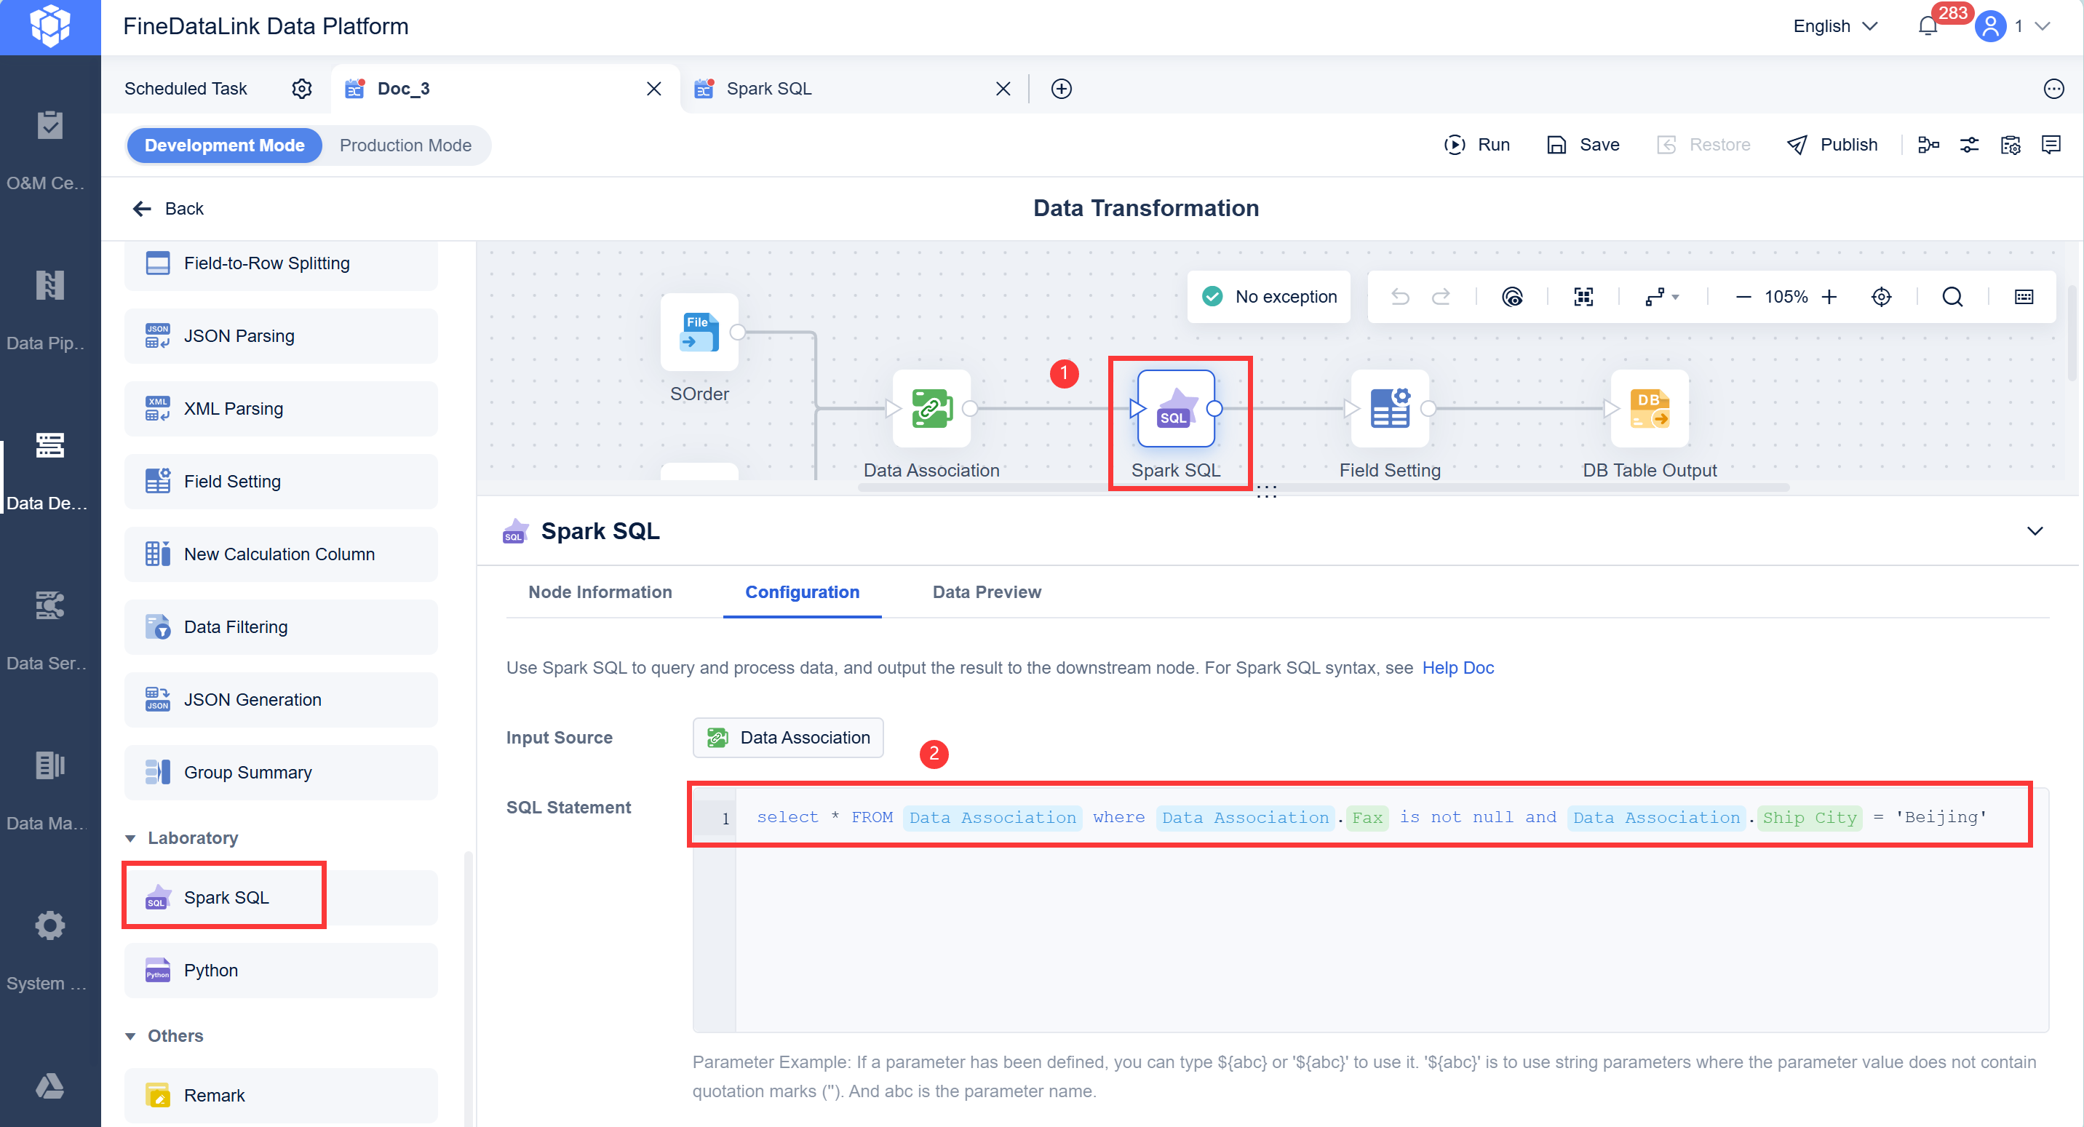
Task: Collapse the Laboratory section
Action: (x=130, y=838)
